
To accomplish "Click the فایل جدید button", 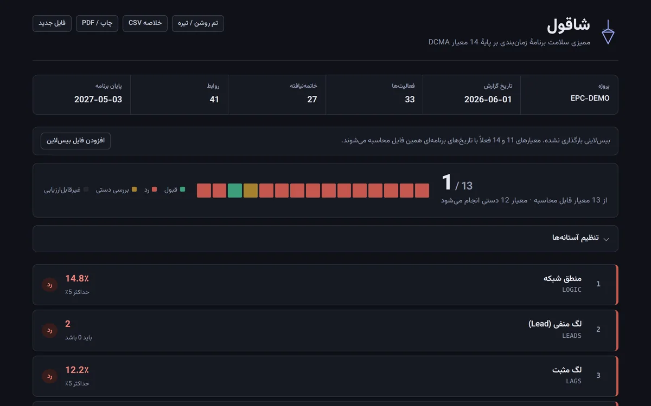I will pos(52,23).
